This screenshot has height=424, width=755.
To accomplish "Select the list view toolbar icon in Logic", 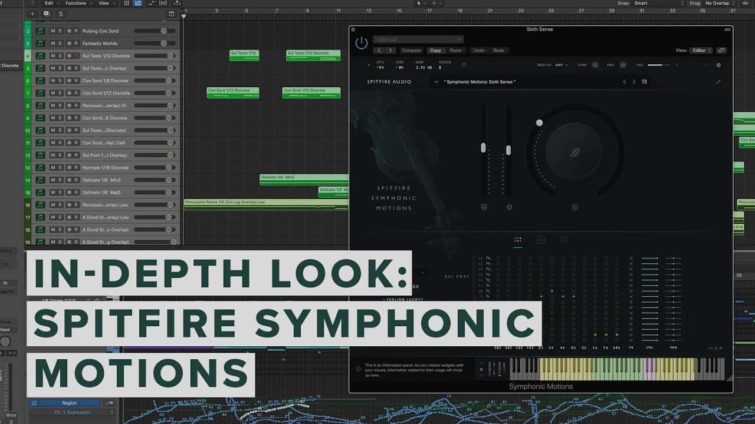I will click(x=137, y=3).
